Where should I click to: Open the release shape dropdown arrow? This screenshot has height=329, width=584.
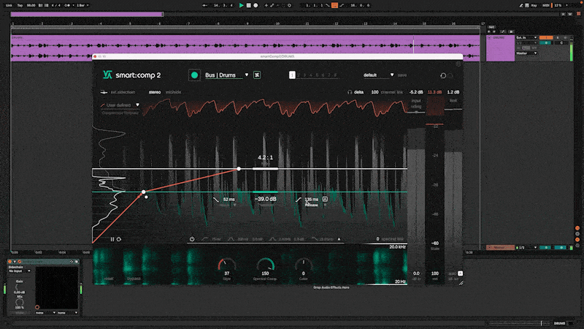[325, 205]
